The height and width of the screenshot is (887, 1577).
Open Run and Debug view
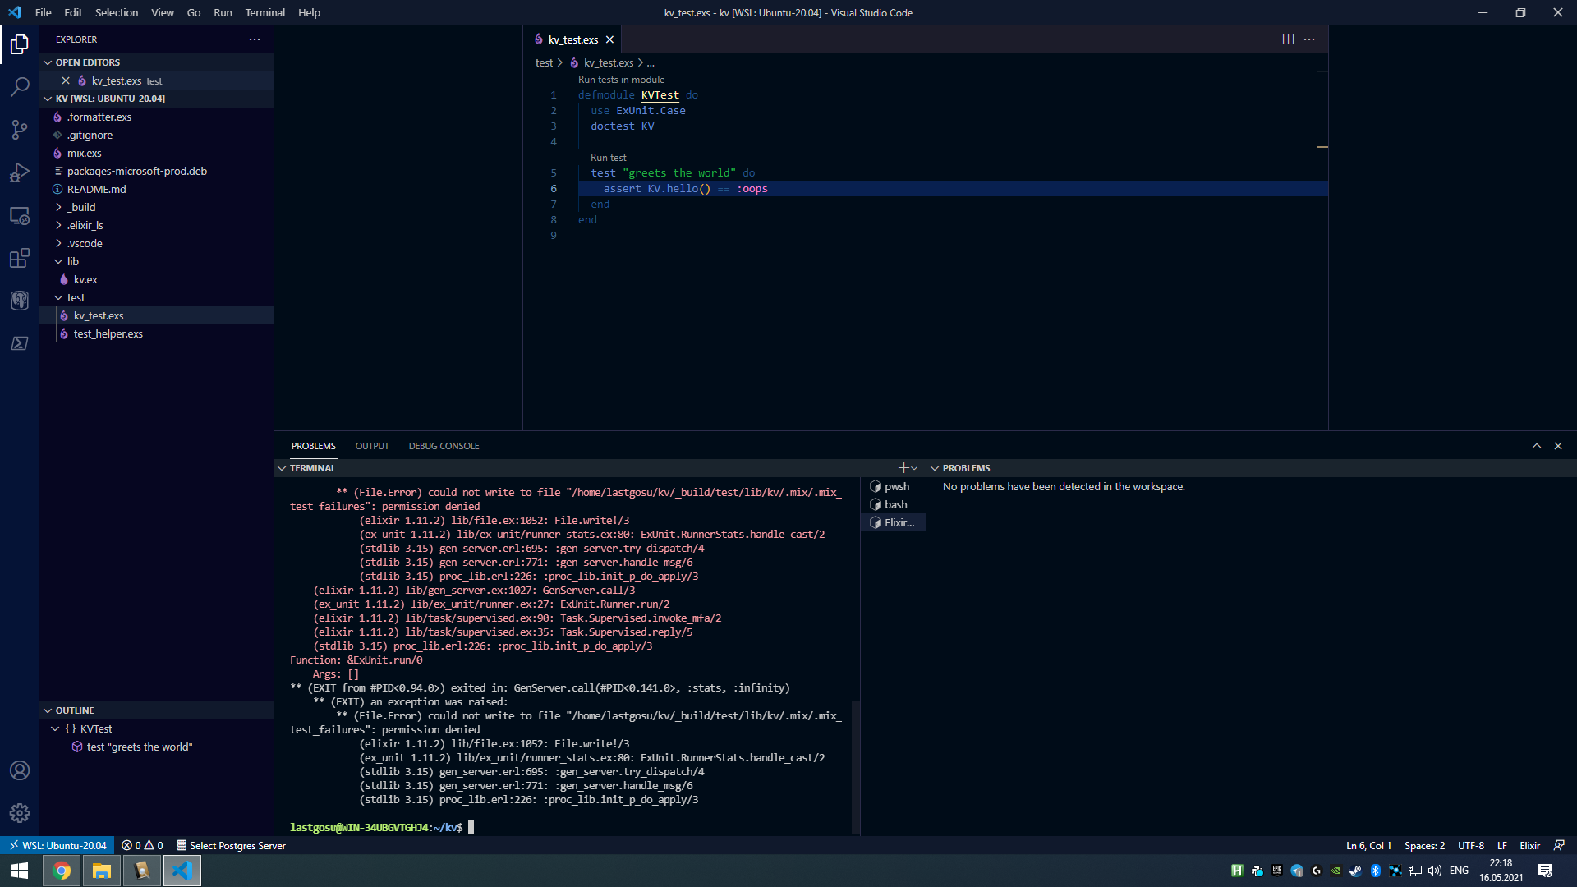coord(20,172)
